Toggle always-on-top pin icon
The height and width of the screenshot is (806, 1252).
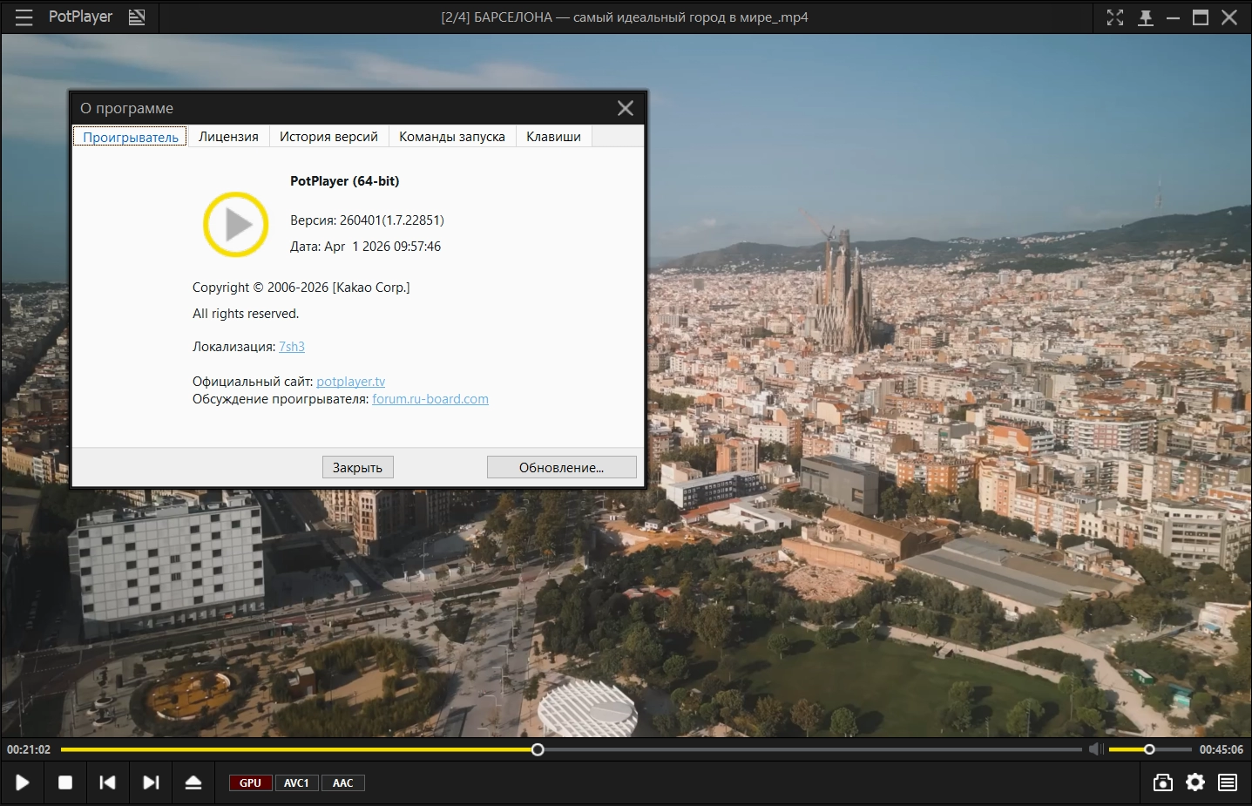tap(1146, 17)
